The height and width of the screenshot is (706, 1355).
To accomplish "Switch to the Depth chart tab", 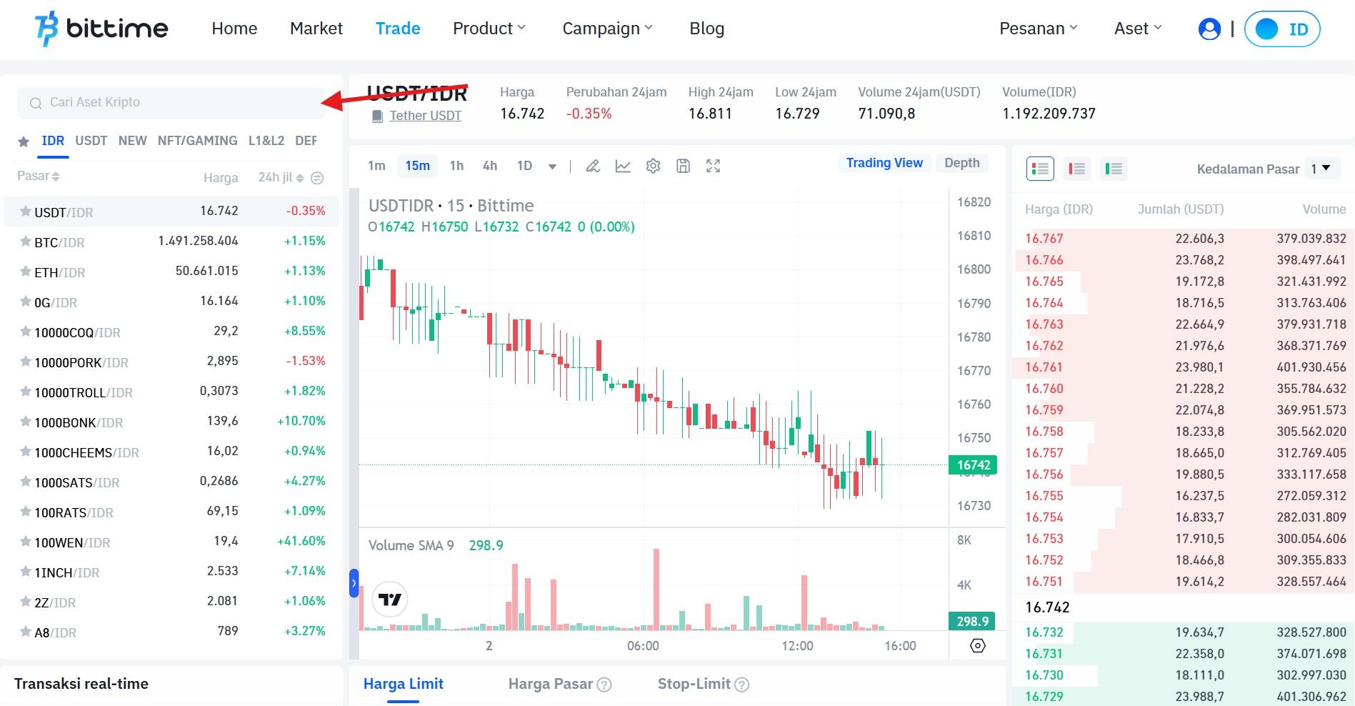I will [961, 163].
